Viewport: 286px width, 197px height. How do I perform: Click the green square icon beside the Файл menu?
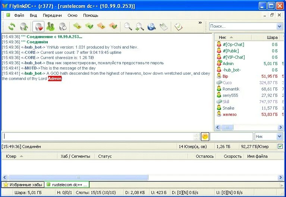tap(8, 15)
